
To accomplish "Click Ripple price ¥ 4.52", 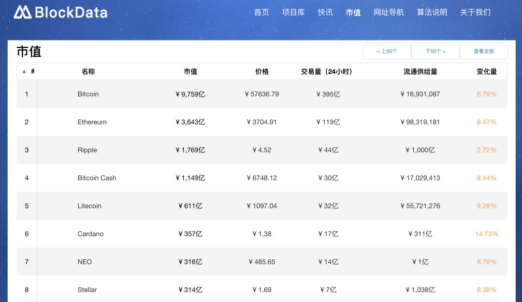I will [262, 150].
